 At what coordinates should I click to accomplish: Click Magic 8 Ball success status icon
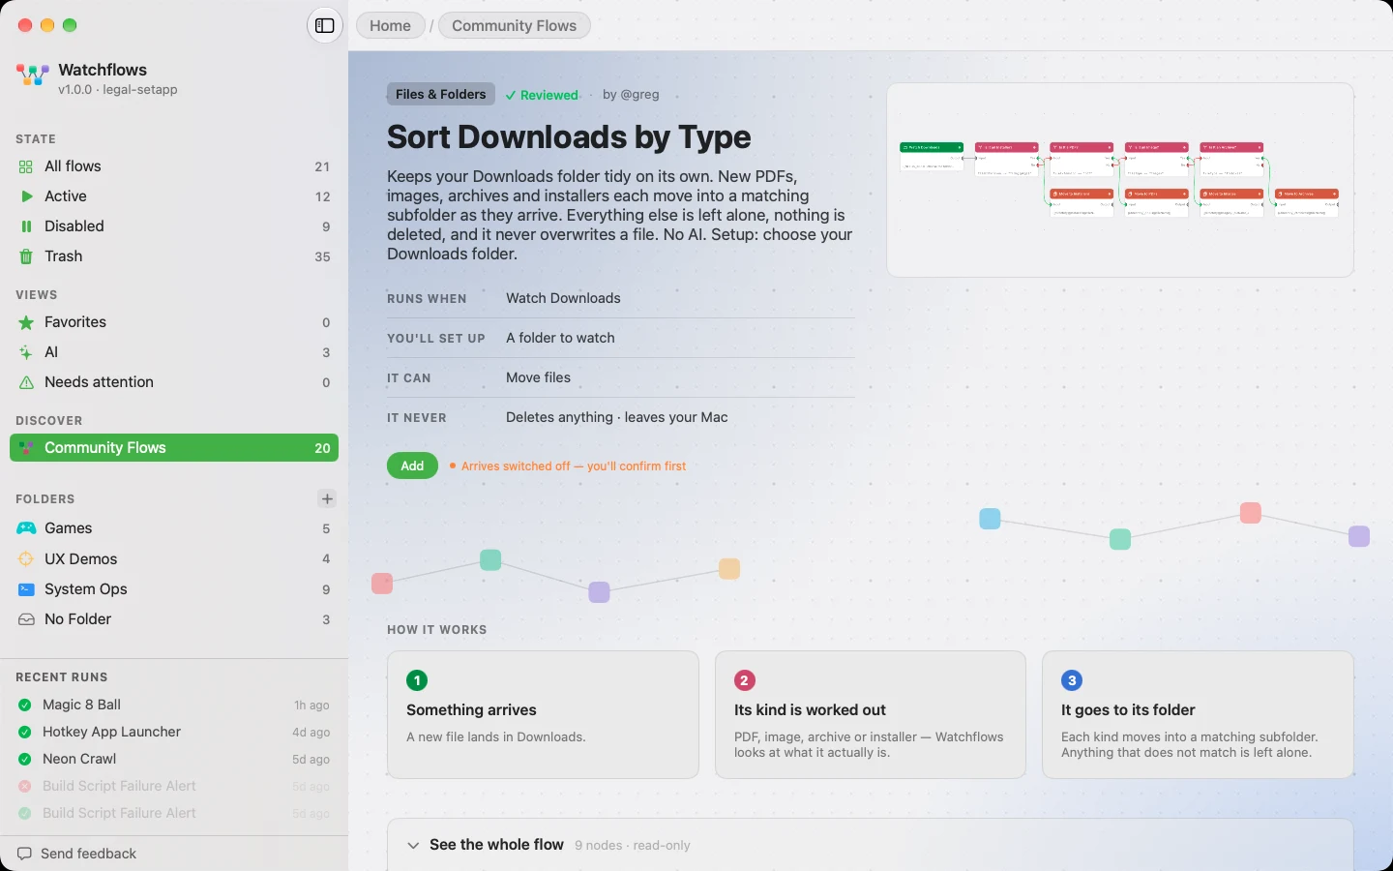[25, 705]
